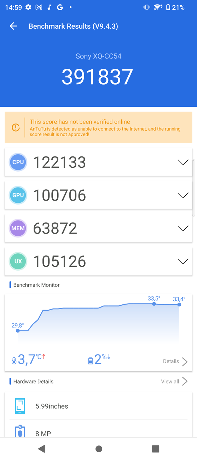Click the CPU score circle icon
This screenshot has height=460, width=197.
click(x=18, y=162)
